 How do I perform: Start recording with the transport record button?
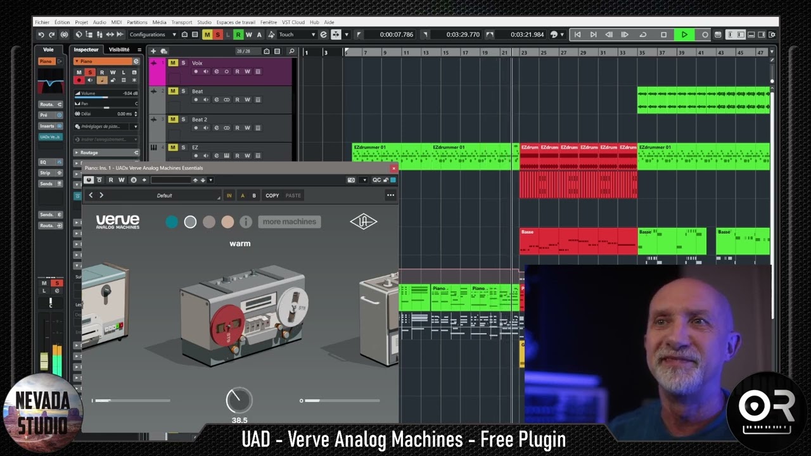coord(705,35)
